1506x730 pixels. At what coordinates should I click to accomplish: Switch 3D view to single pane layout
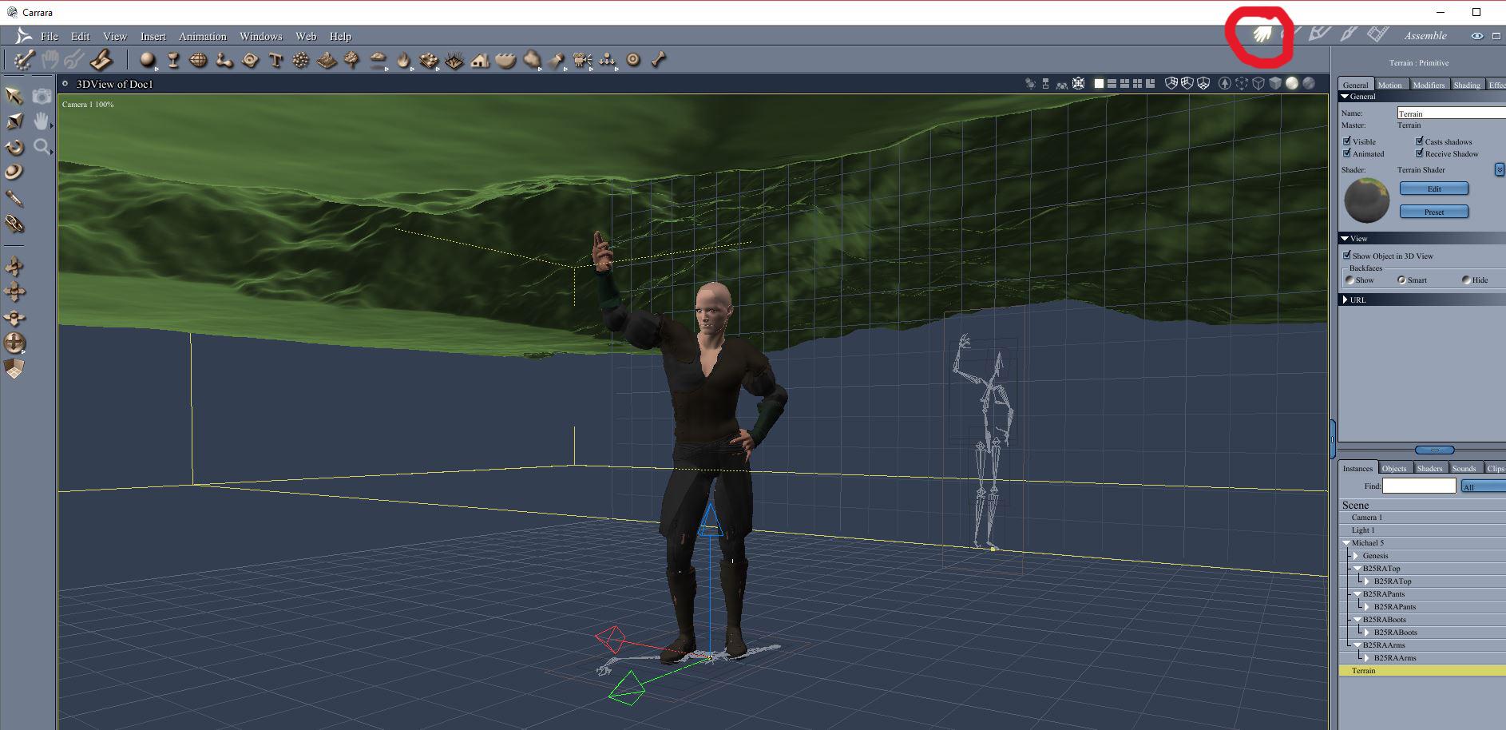[x=1099, y=83]
